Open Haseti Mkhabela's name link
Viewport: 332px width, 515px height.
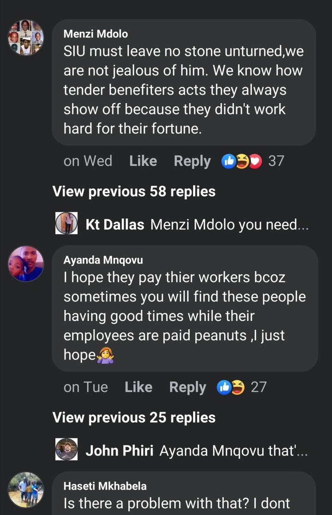[x=105, y=486]
